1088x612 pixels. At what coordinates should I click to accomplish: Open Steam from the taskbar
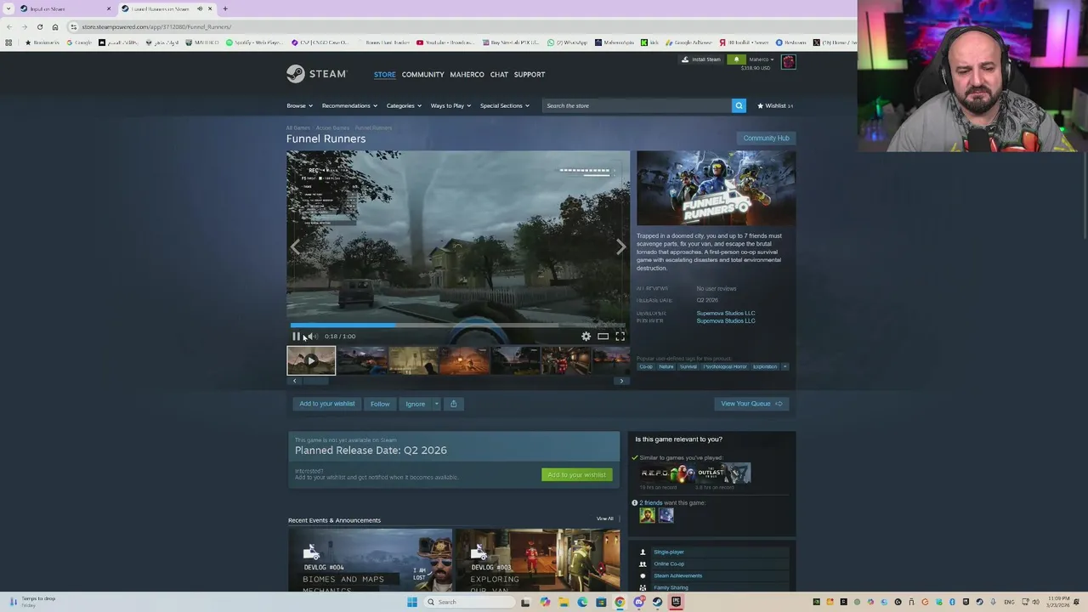[x=657, y=602]
